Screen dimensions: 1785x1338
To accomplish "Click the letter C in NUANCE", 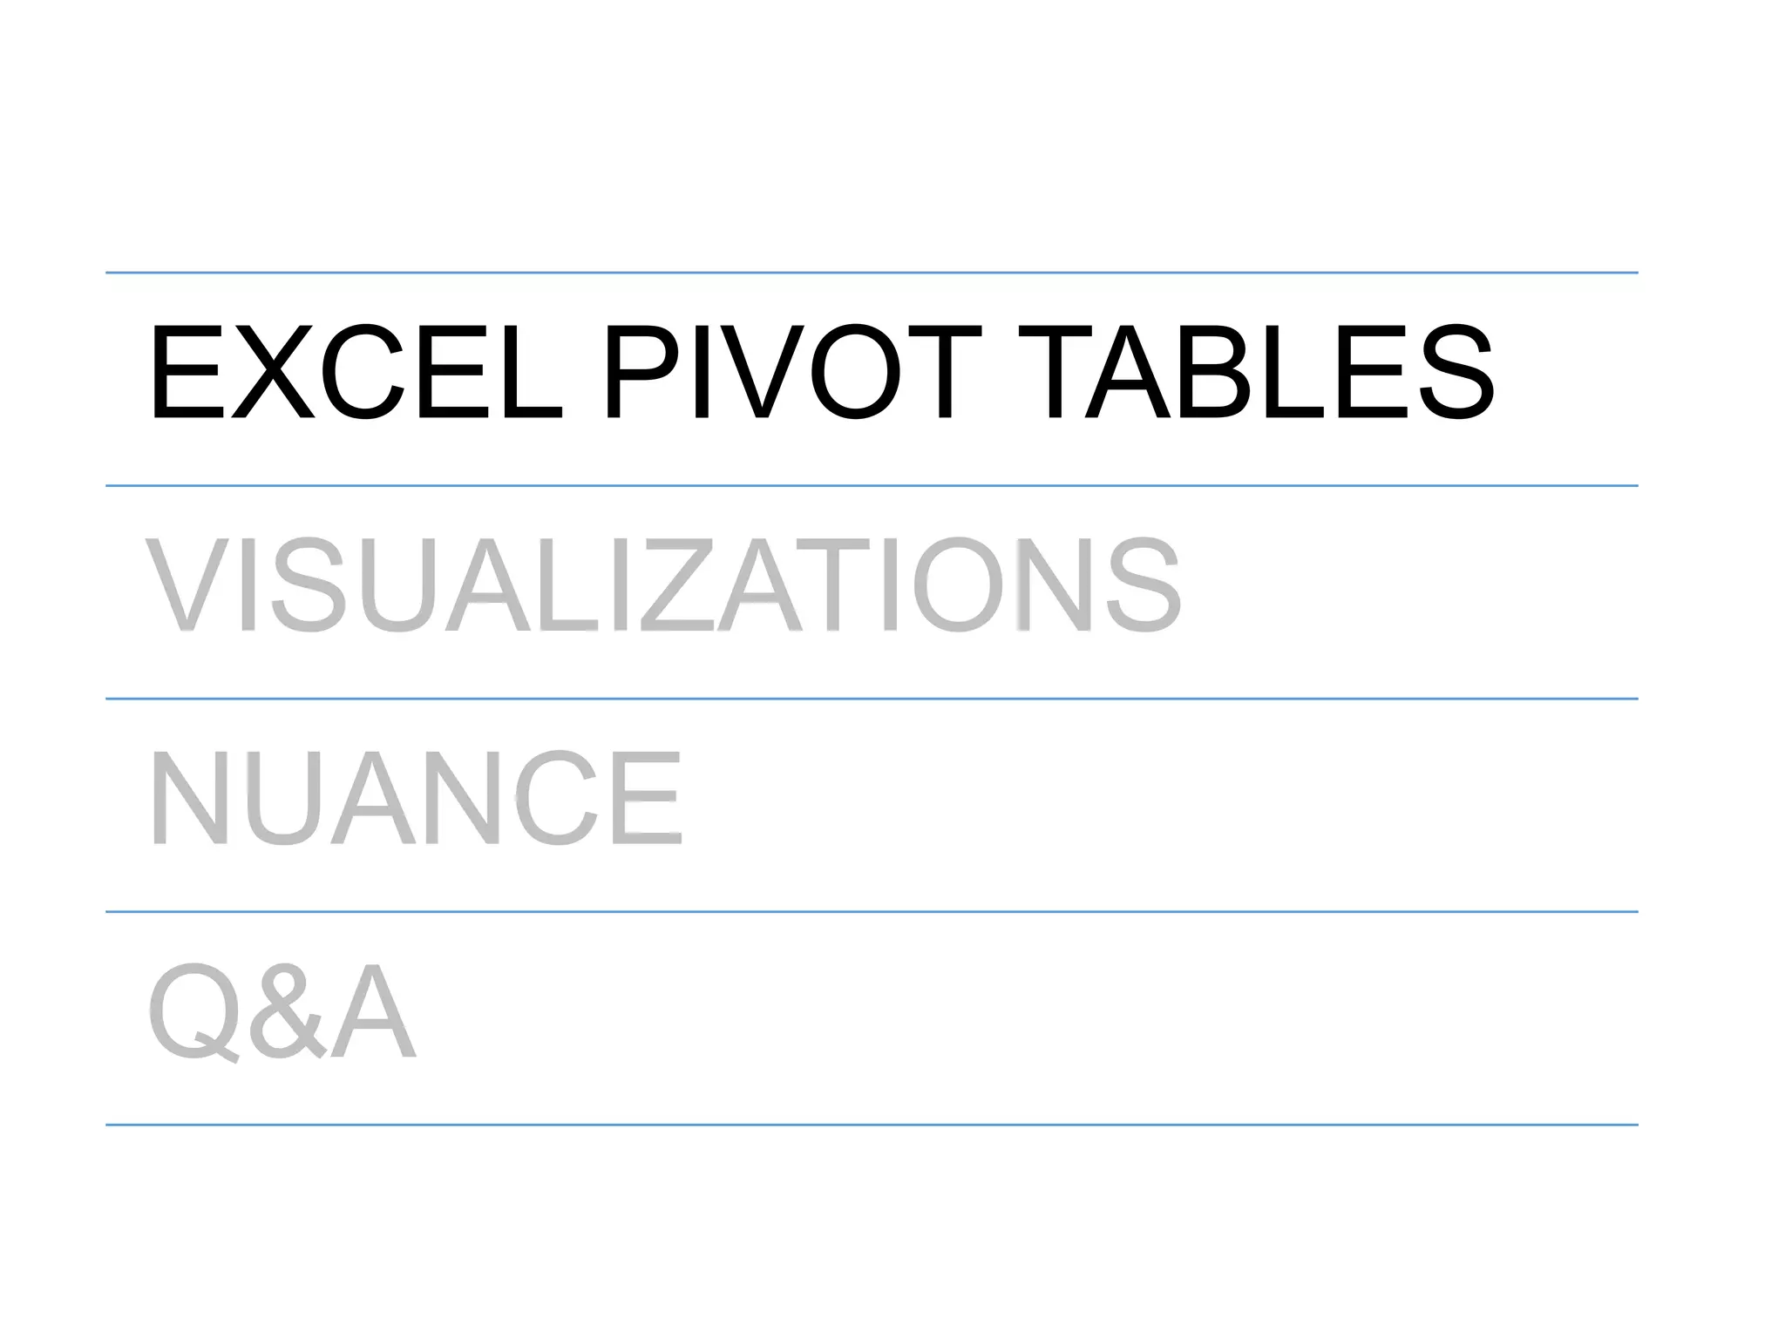I will tap(558, 798).
